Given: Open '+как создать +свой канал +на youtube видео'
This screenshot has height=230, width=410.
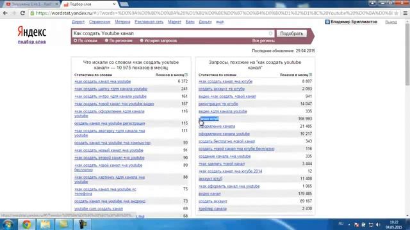Looking at the screenshot, I should pos(114,103).
